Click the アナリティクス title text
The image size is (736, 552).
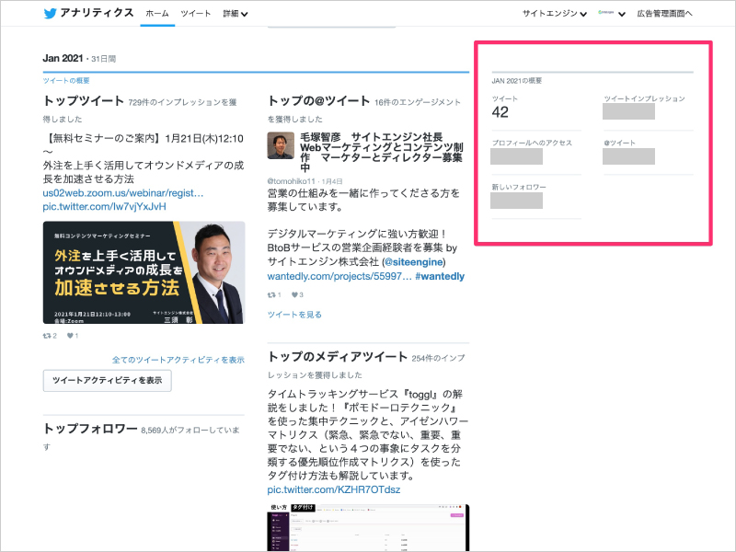point(97,13)
